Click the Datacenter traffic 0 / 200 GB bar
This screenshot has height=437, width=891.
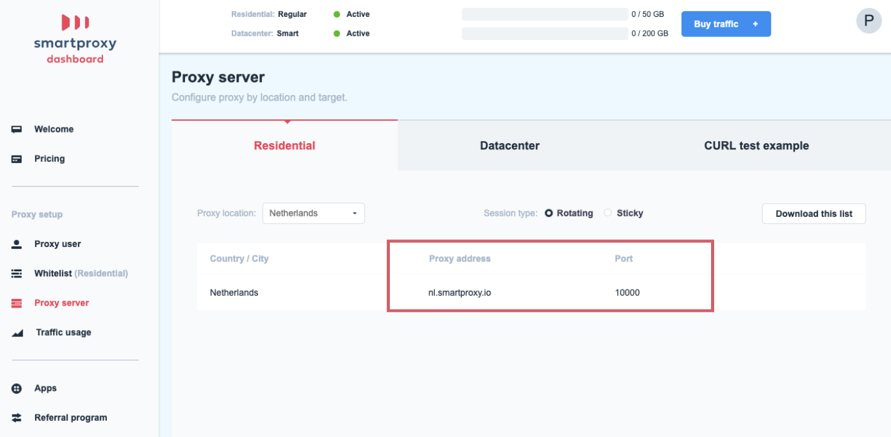coord(545,34)
